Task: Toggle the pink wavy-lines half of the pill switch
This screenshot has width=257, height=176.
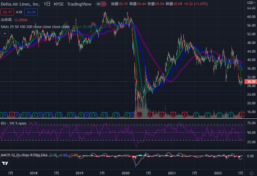Action: coord(104,4)
